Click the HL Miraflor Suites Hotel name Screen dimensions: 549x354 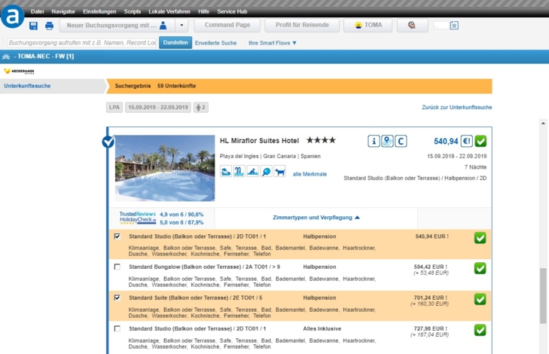tap(259, 141)
